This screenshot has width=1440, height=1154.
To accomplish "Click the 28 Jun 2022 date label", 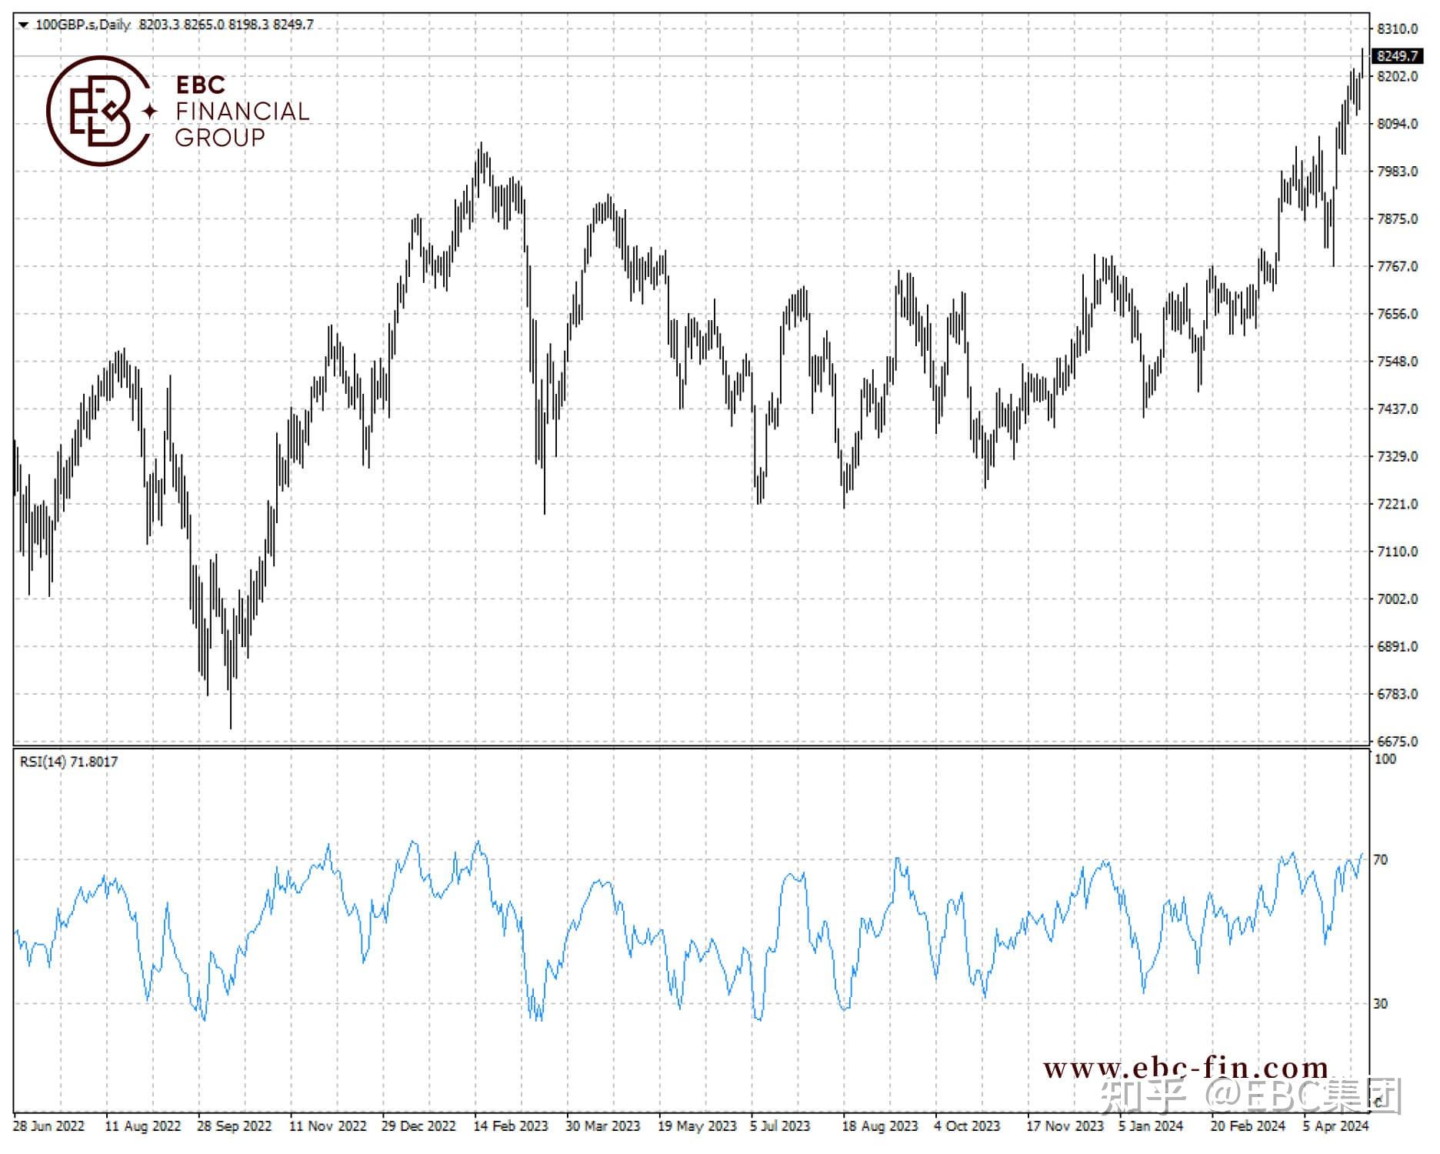I will pyautogui.click(x=49, y=1126).
